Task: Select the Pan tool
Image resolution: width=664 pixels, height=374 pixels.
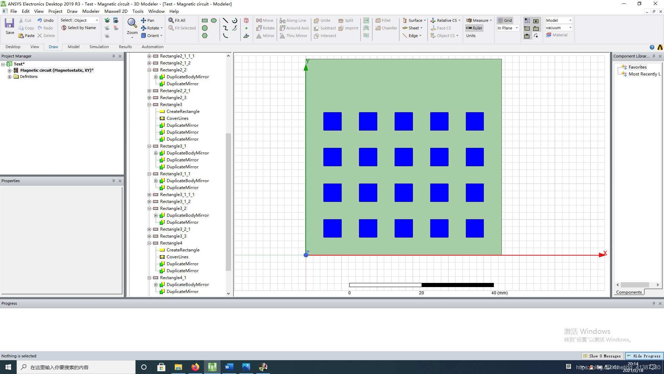Action: [x=148, y=20]
